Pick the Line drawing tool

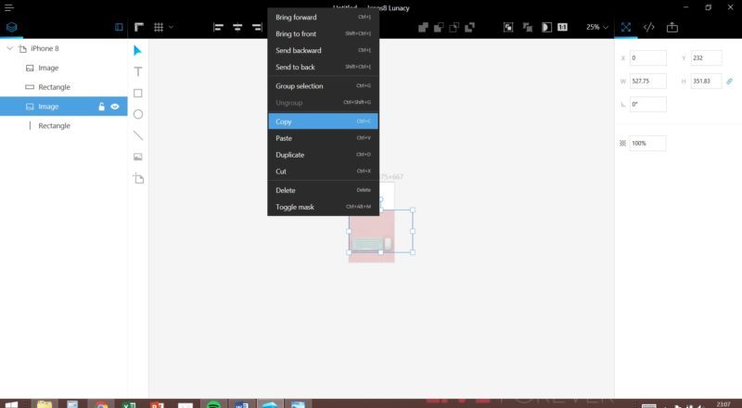coord(138,135)
